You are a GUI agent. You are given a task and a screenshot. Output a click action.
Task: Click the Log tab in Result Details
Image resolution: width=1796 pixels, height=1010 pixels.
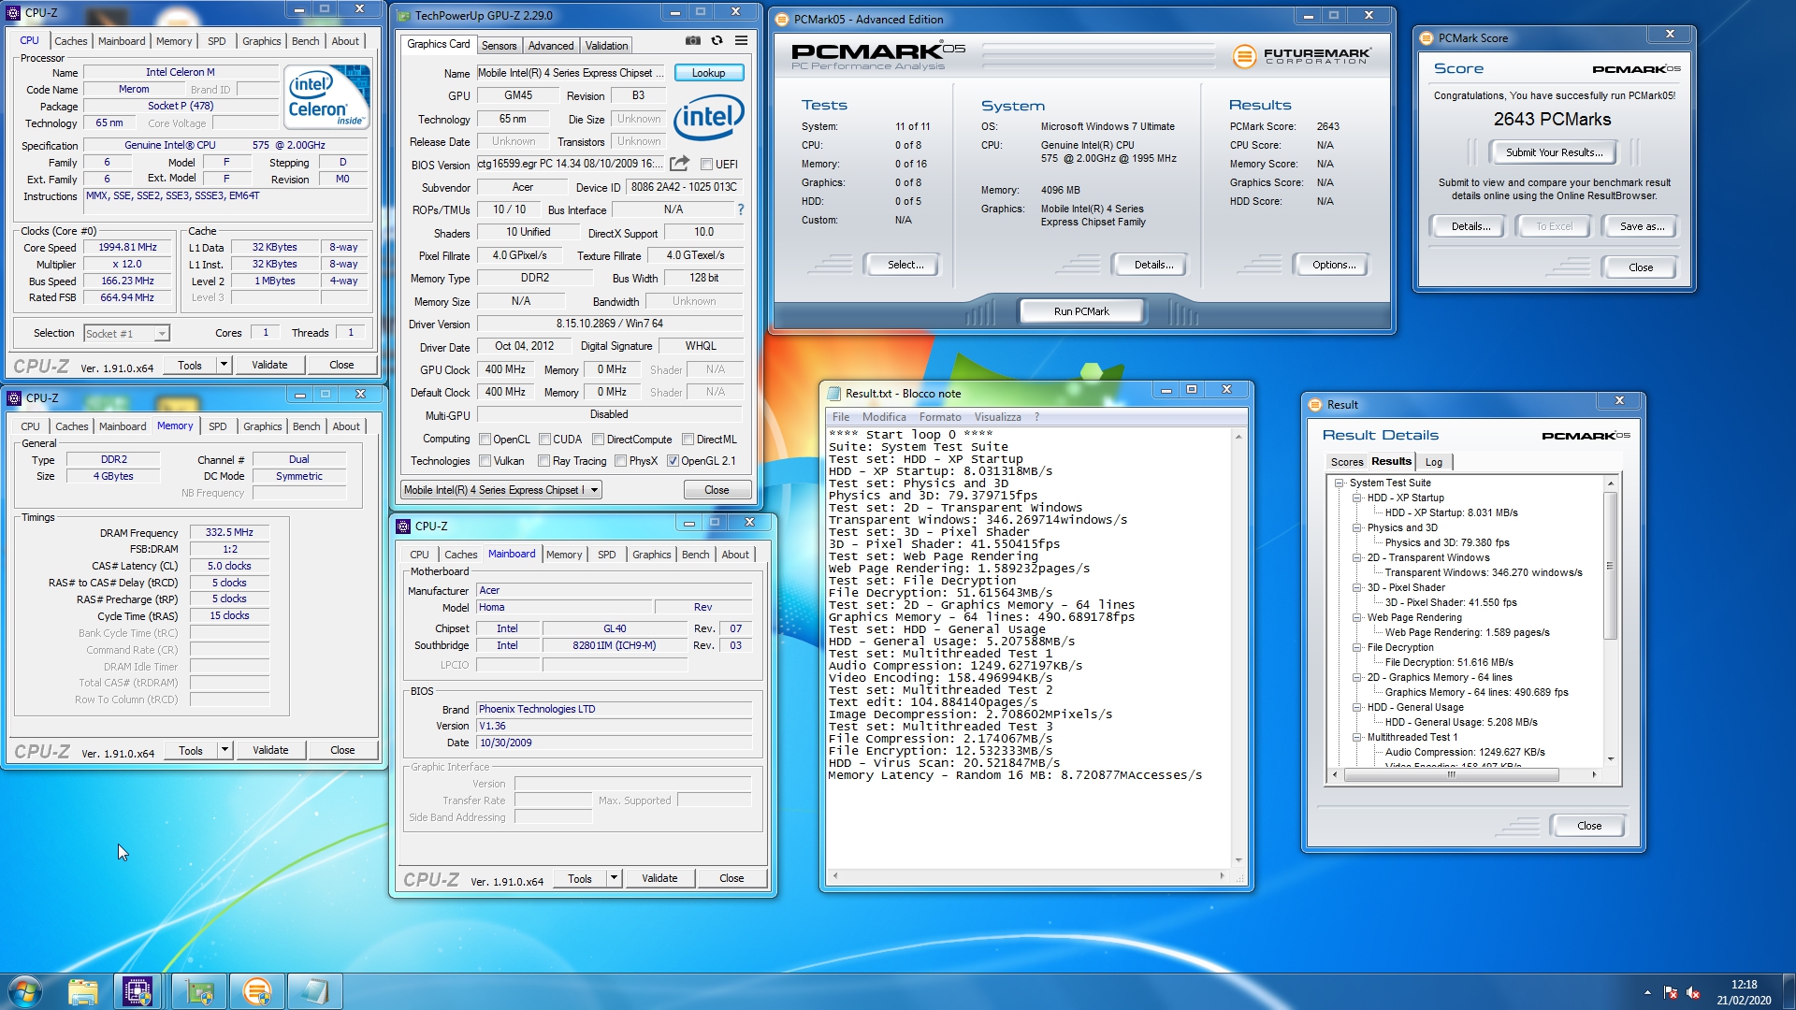tap(1433, 462)
